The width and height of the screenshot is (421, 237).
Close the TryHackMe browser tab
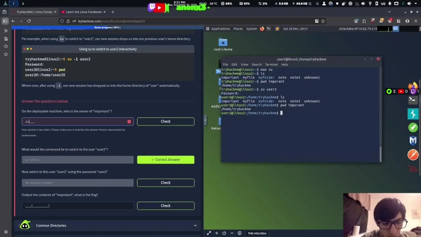coord(55,12)
